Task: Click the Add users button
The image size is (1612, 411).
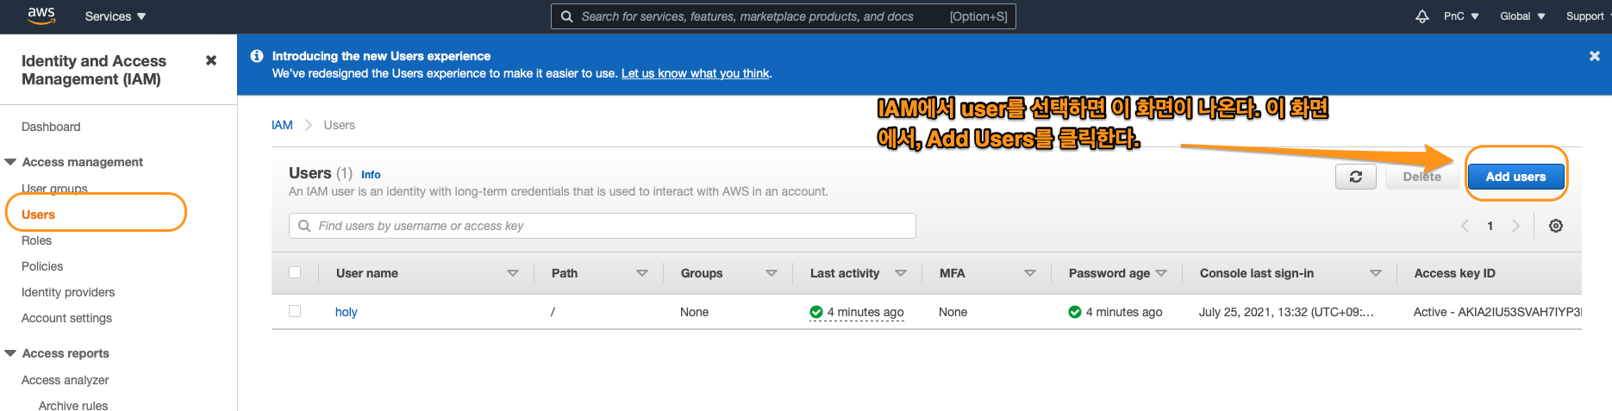Action: click(x=1515, y=177)
